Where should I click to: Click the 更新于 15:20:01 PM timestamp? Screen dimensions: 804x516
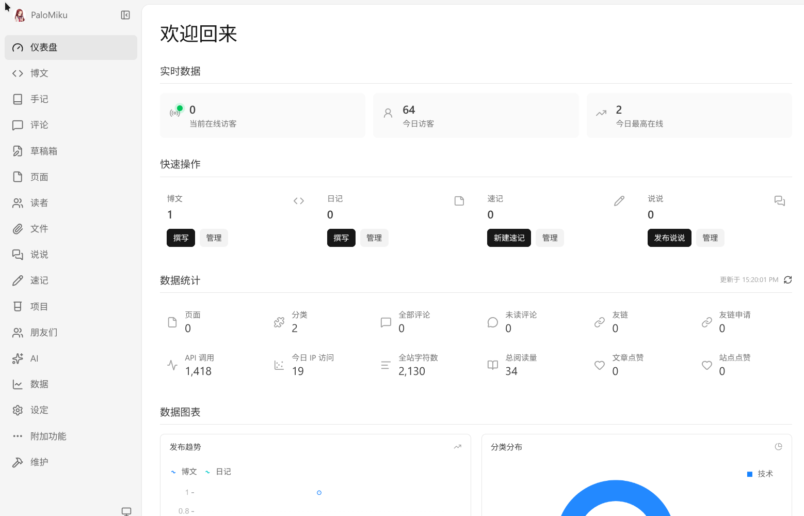click(749, 280)
